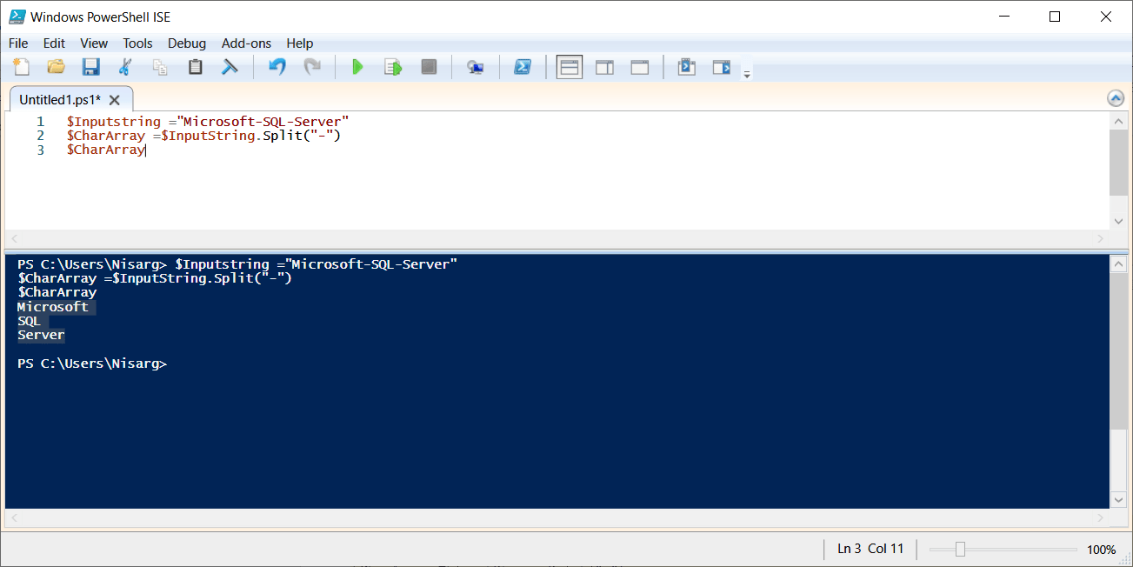
Task: Open the toolbar overflow dropdown arrow
Action: [746, 74]
